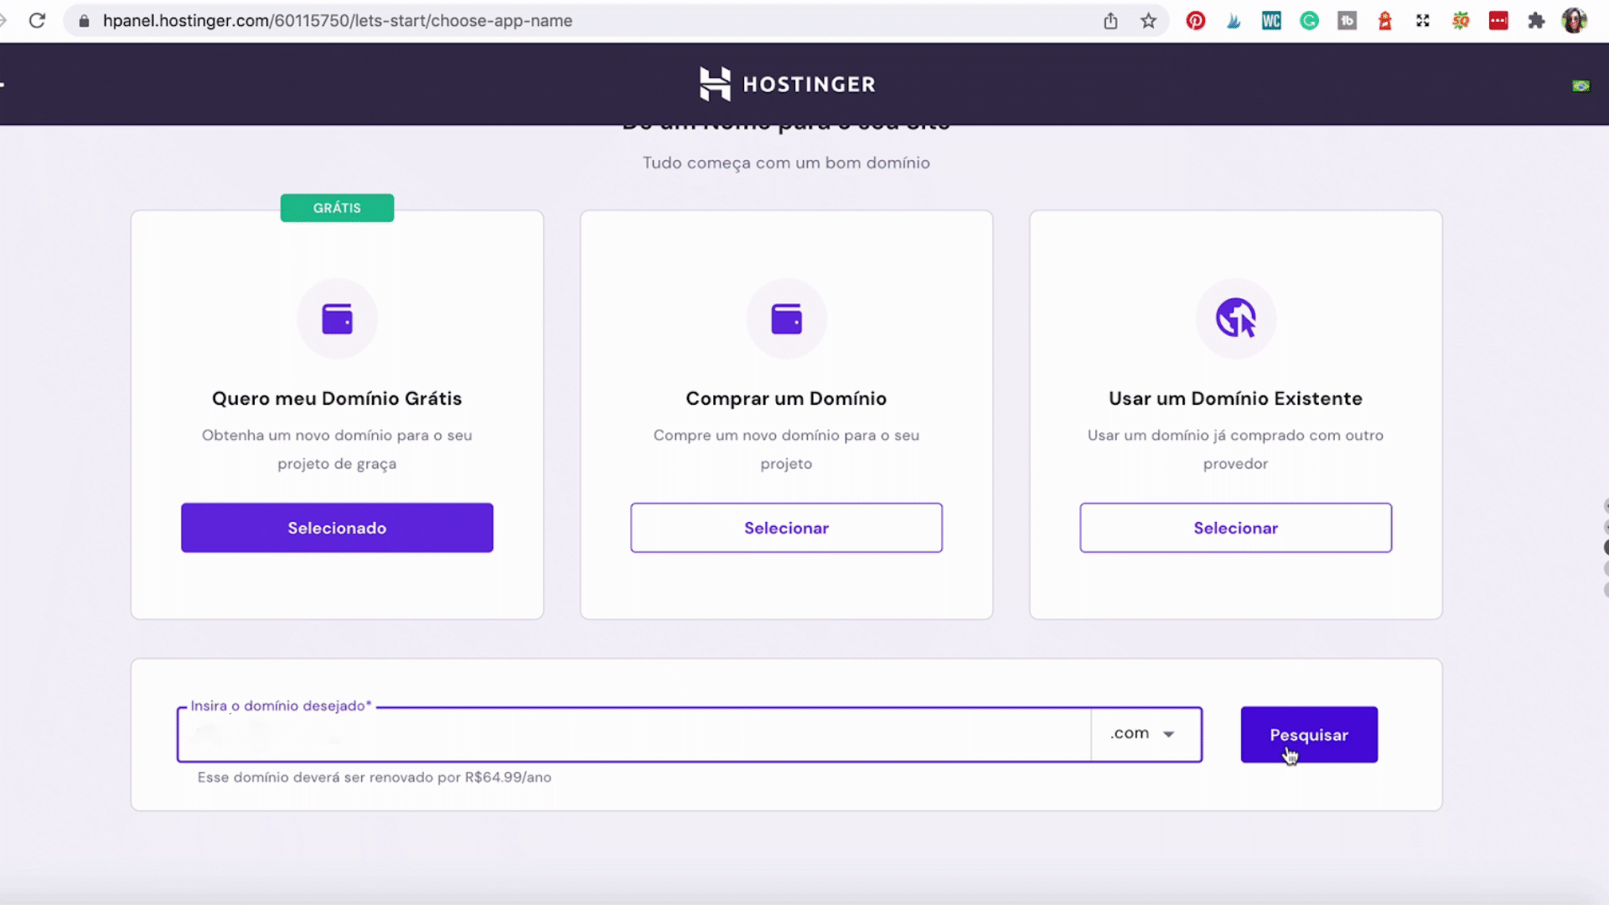Click the orange figure extension icon
Viewport: 1609px width, 905px height.
[x=1385, y=21]
